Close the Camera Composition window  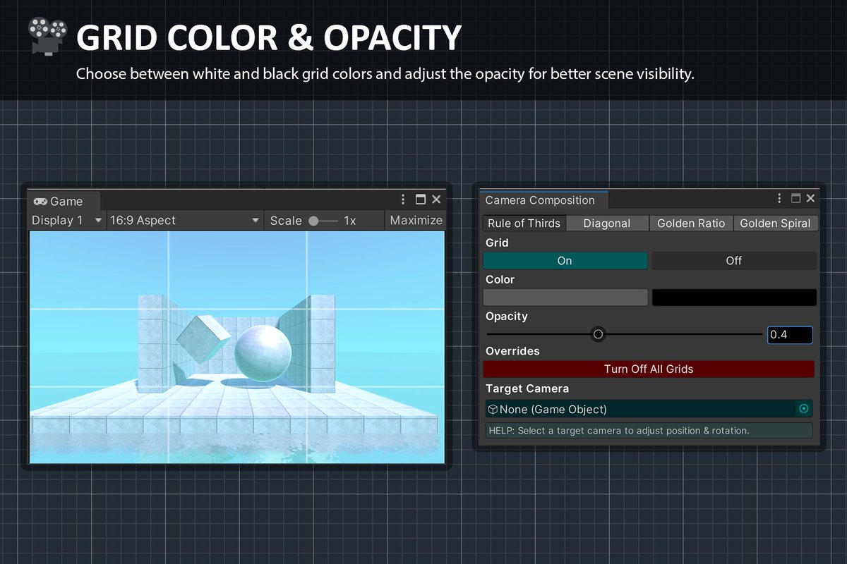pos(810,199)
